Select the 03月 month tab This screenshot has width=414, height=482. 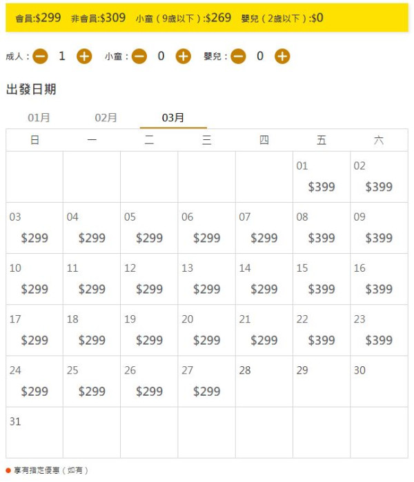173,118
